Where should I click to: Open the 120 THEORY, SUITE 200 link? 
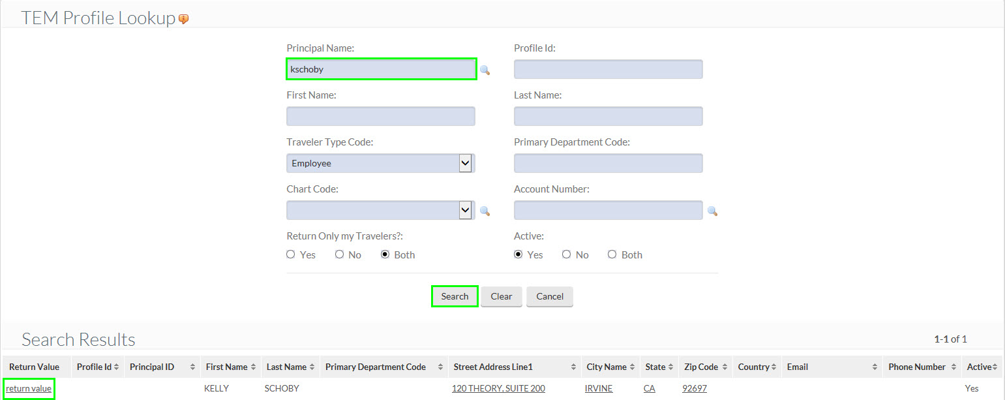(498, 388)
